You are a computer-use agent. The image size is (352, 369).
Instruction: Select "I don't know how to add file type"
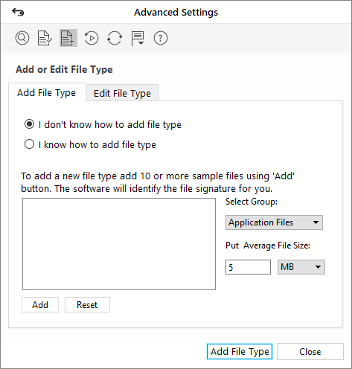103,124
